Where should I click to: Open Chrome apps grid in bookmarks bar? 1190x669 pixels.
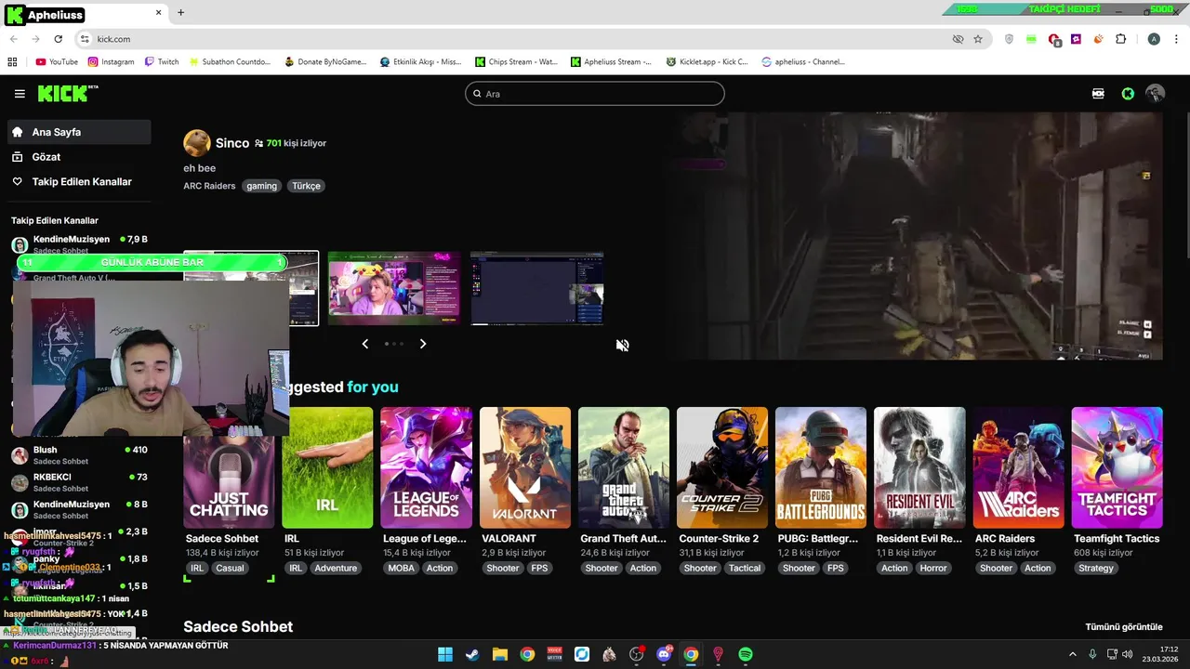[x=12, y=62]
